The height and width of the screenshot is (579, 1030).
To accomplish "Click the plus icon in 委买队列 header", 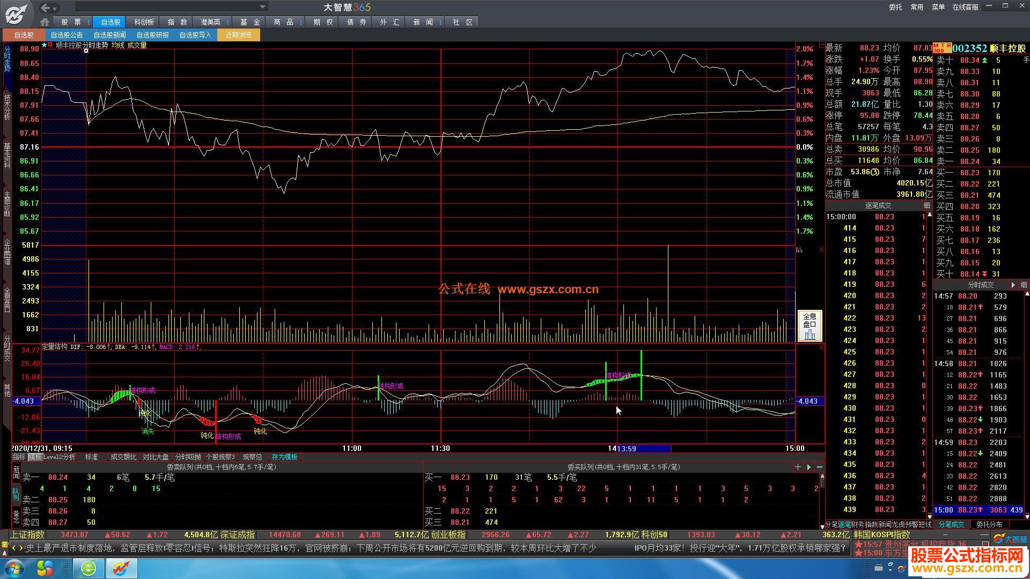I will 798,467.
